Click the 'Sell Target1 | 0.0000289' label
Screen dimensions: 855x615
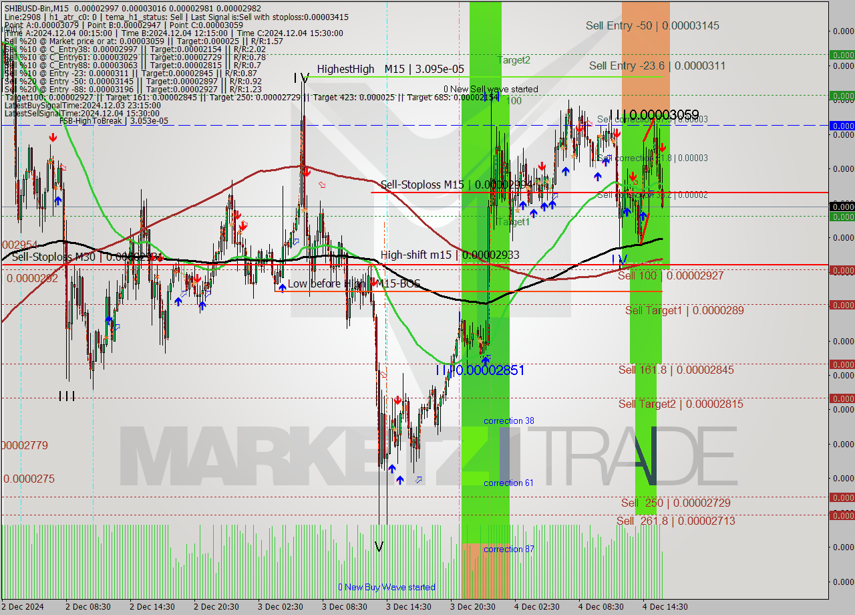684,310
